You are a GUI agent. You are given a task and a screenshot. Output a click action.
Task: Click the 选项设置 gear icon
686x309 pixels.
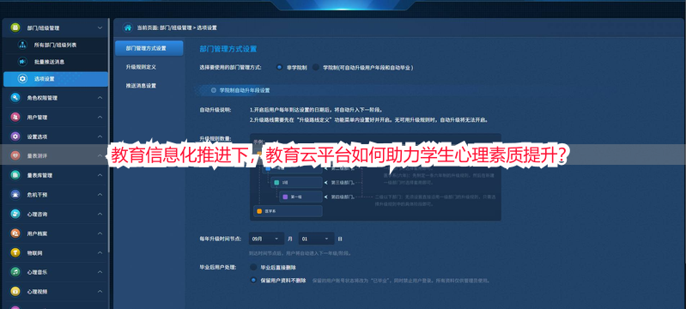click(21, 79)
